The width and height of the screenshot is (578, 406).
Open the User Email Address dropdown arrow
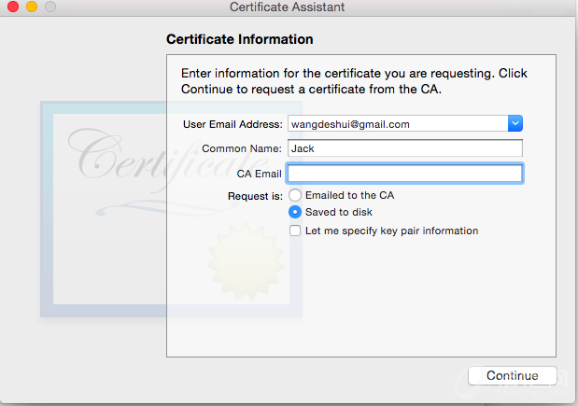(515, 123)
